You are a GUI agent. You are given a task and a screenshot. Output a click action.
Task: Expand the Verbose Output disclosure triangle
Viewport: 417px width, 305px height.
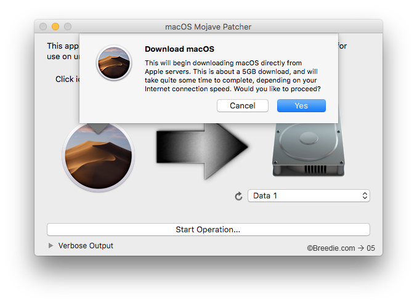[51, 245]
